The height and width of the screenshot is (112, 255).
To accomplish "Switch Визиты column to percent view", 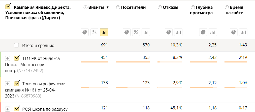I will pyautogui.click(x=94, y=32).
